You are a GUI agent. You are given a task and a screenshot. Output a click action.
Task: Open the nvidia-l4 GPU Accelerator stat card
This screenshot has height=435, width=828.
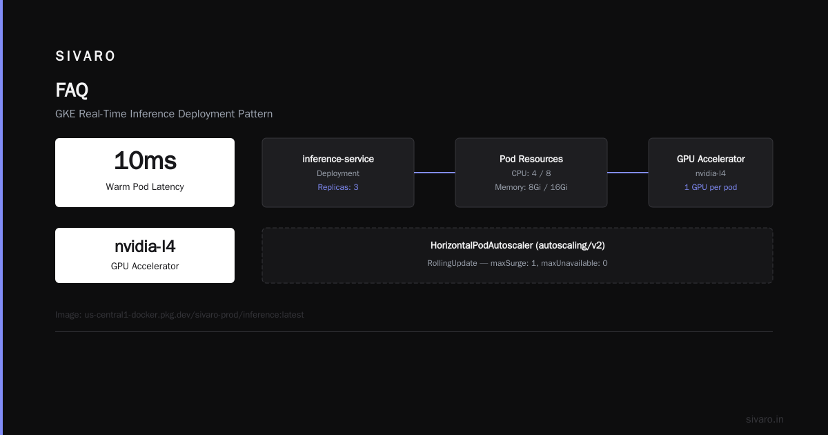[145, 255]
